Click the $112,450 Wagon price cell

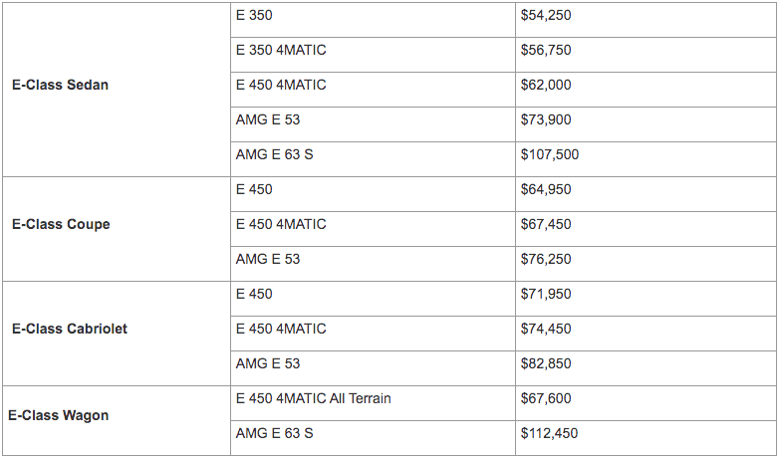[646, 438]
